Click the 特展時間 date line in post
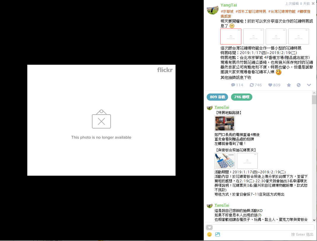Screen dimensions: 317x241 pyautogui.click(x=259, y=53)
